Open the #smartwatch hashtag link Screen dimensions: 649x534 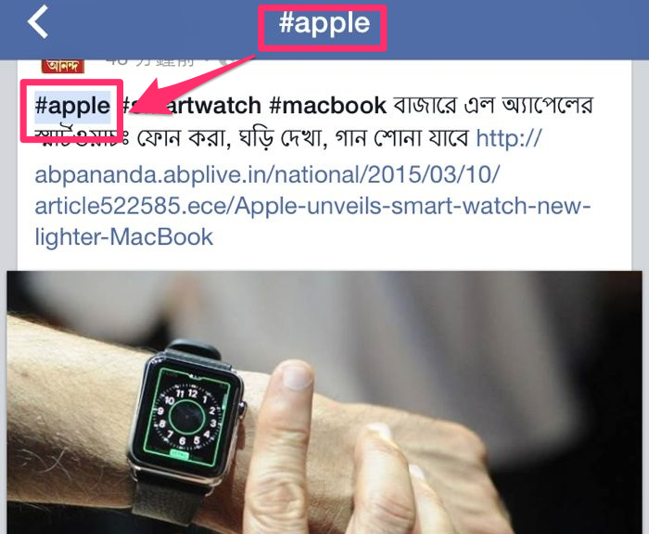(192, 106)
